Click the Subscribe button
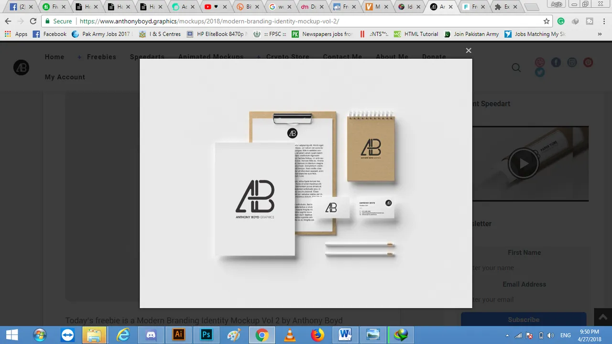This screenshot has width=612, height=344. [524, 319]
